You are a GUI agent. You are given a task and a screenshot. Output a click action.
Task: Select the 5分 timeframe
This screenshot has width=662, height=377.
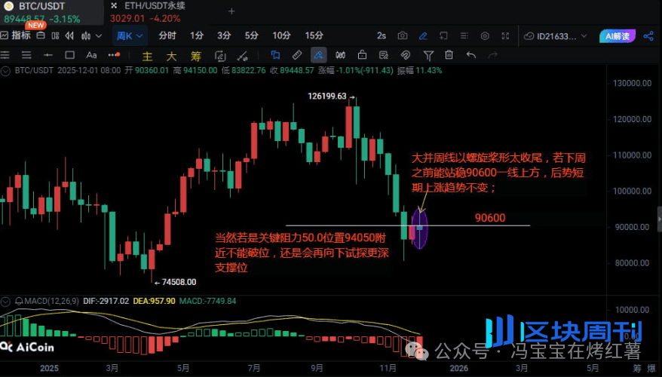point(252,35)
